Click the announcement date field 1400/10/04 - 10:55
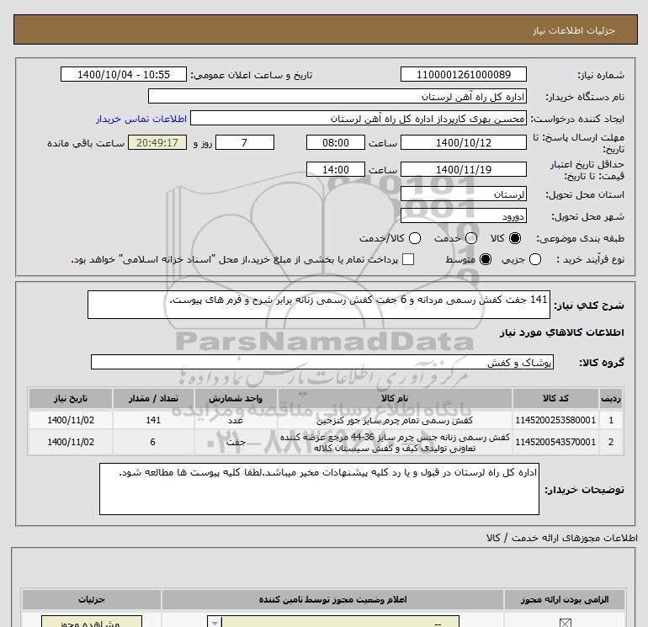This screenshot has height=627, width=648. coord(124,74)
